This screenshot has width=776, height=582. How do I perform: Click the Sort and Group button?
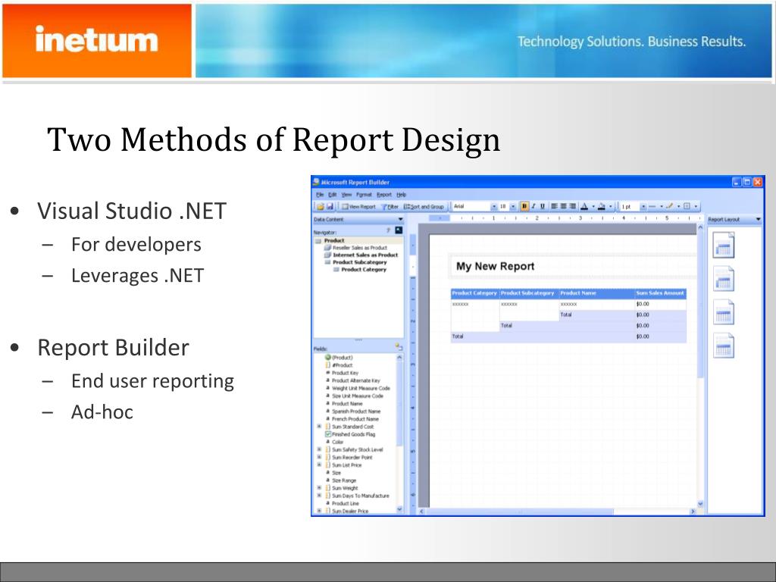pyautogui.click(x=424, y=206)
